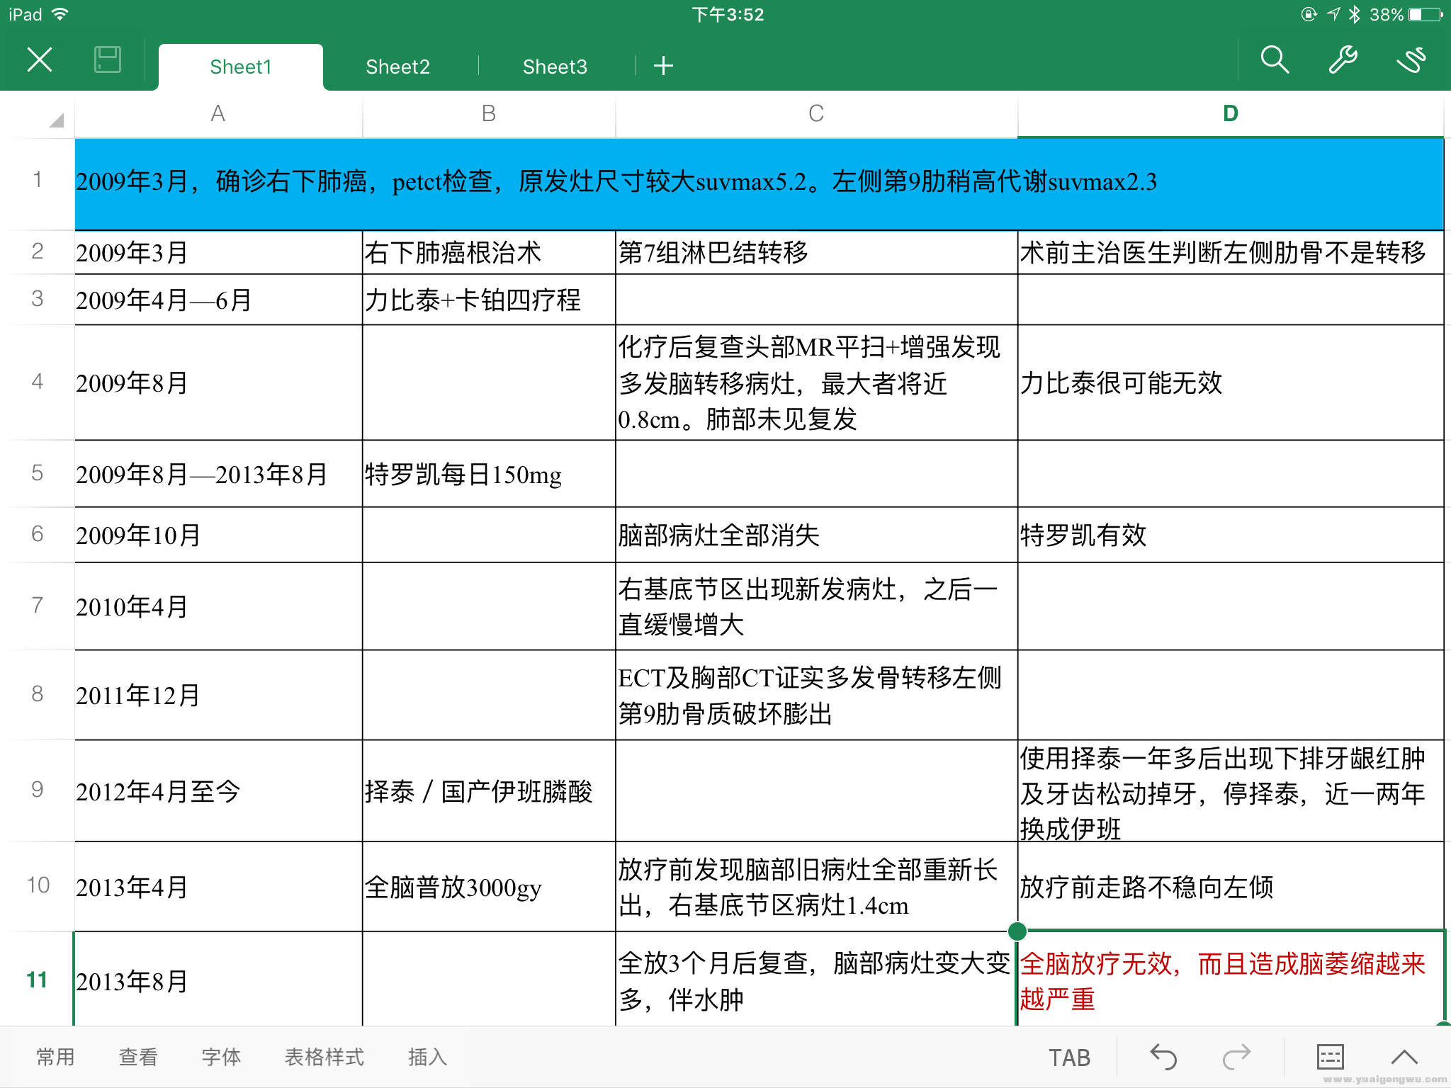Select cell '择泰 / 国产伊班膦酸'
The image size is (1451, 1088).
point(489,791)
